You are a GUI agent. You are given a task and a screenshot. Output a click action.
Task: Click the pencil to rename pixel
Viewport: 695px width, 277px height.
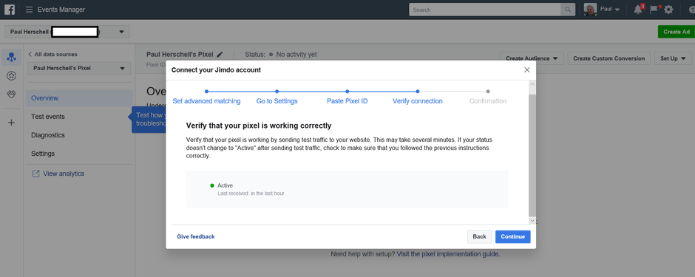click(x=220, y=55)
